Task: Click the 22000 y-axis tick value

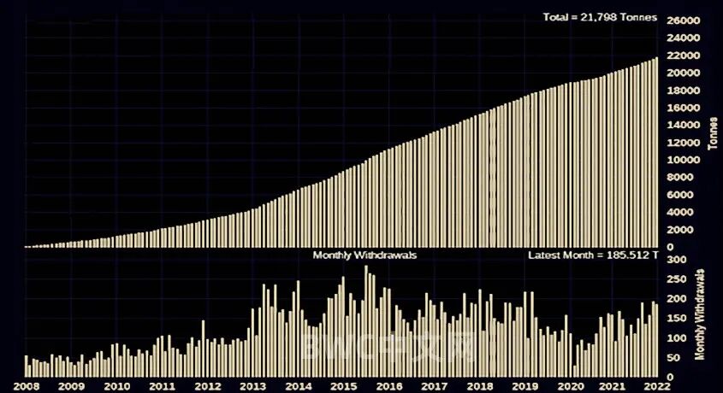Action: point(683,56)
